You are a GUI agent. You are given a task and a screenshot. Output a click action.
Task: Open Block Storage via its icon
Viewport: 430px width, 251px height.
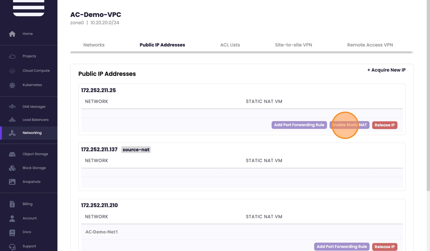click(x=12, y=168)
